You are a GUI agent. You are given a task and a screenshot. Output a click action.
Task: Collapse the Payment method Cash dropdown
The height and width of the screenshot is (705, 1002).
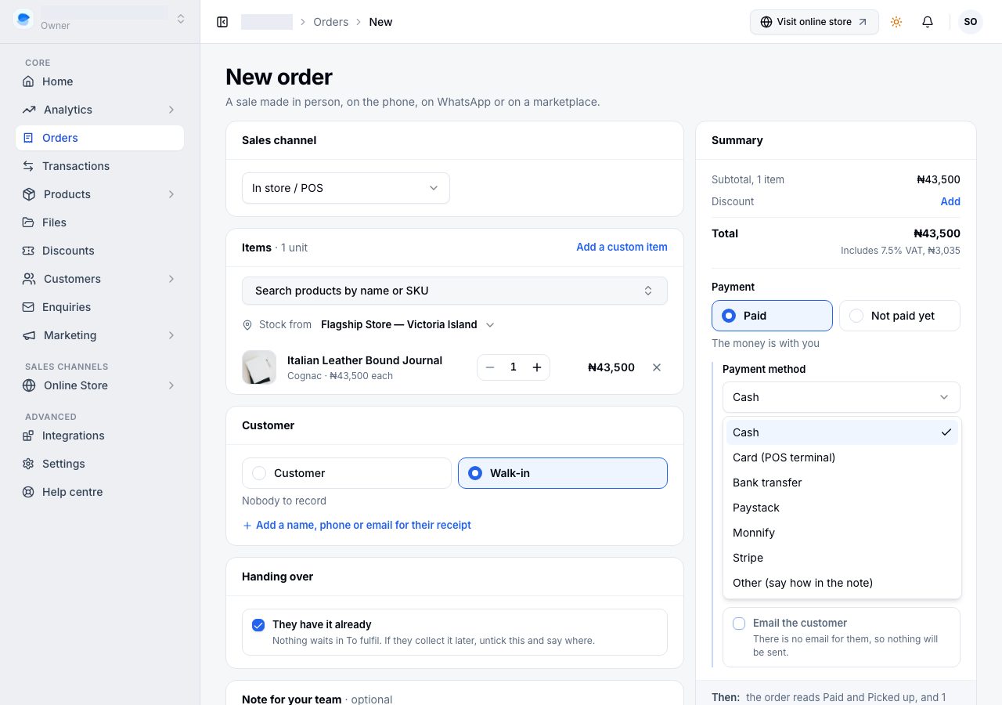tap(842, 397)
